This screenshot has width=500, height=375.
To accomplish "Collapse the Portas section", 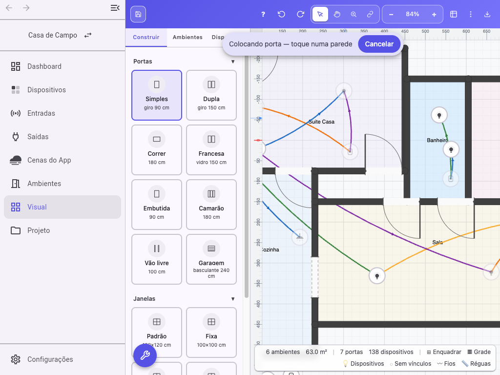I will pyautogui.click(x=233, y=62).
